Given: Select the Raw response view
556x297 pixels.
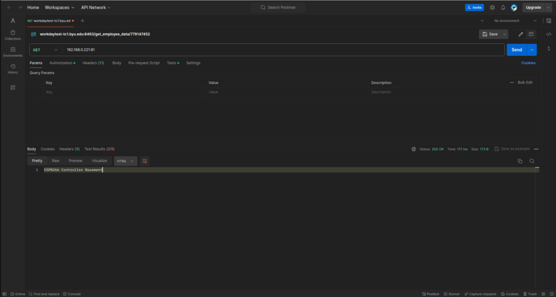Looking at the screenshot, I should point(56,161).
